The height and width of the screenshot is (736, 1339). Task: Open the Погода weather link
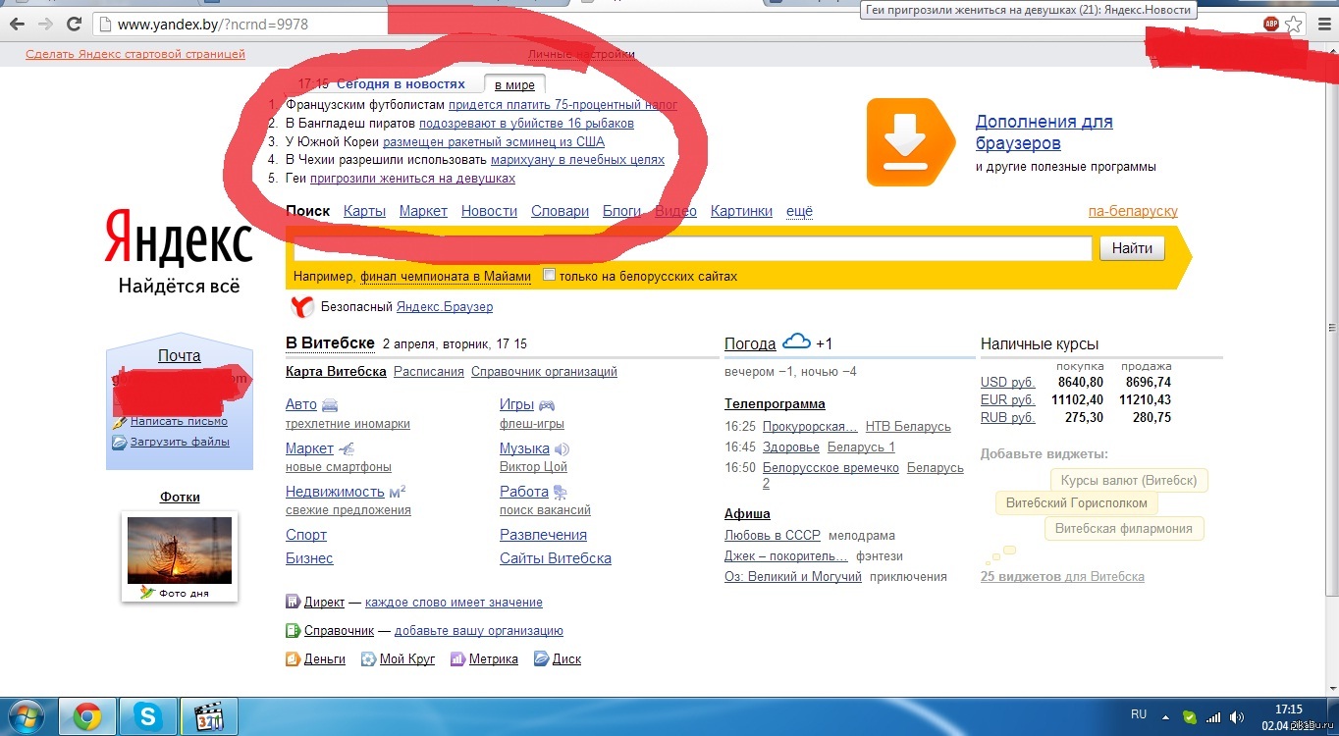(x=750, y=343)
